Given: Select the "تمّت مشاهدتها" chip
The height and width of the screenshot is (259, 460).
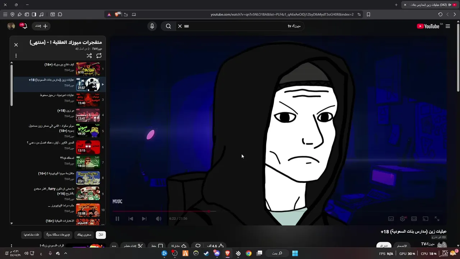Looking at the screenshot, I should click(32, 235).
